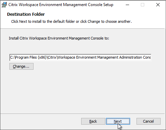Place cursor on 'Administration' word in path
This screenshot has height=130, width=166.
[x=130, y=57]
